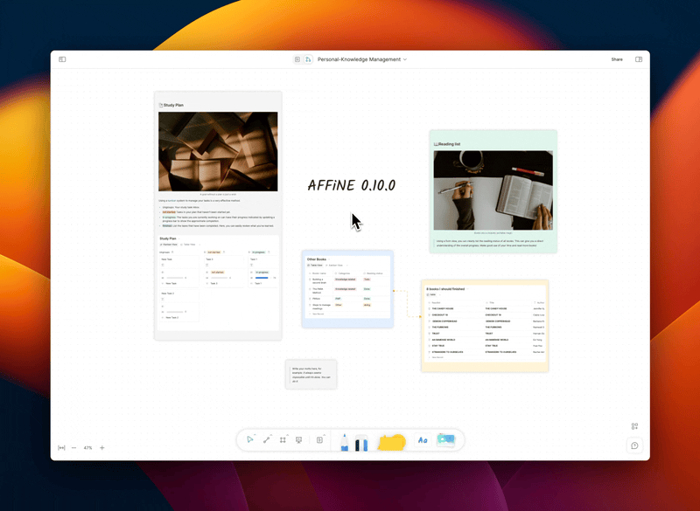Click the Categories column header
The image size is (700, 511).
click(x=344, y=273)
